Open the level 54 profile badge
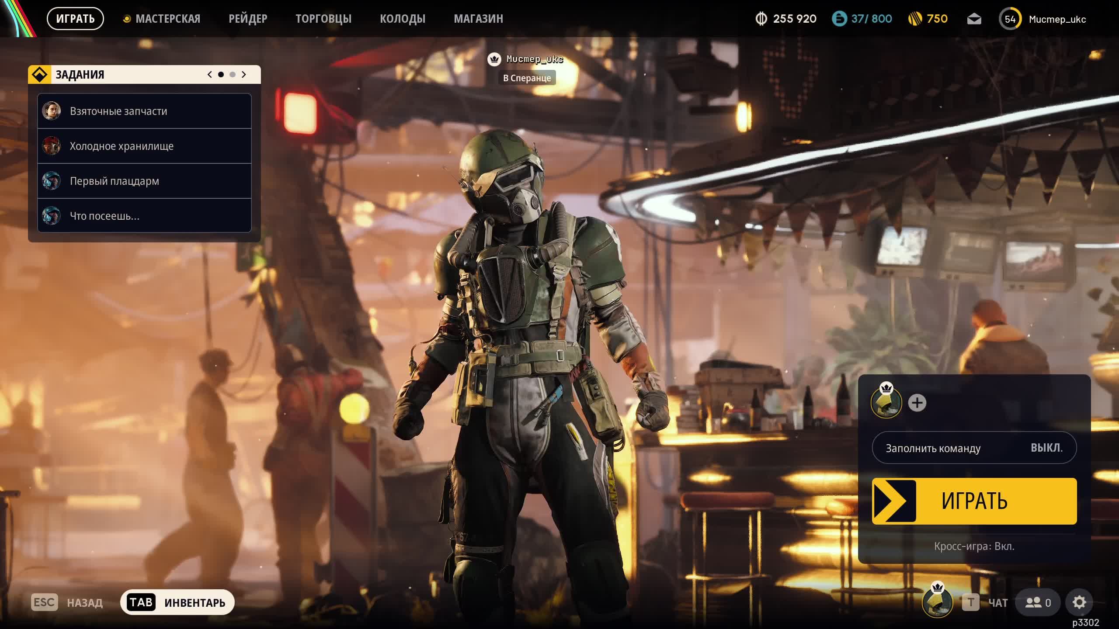1119x629 pixels. (x=1010, y=19)
